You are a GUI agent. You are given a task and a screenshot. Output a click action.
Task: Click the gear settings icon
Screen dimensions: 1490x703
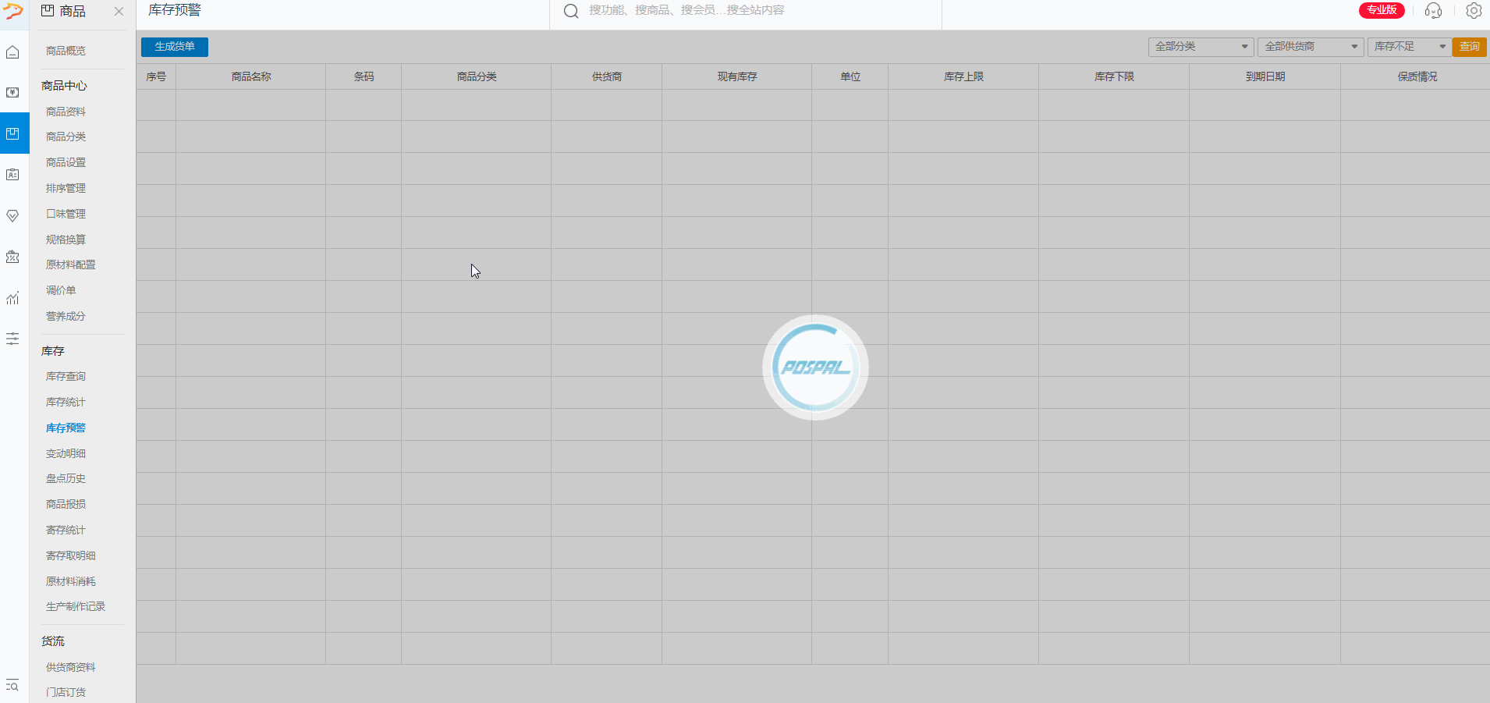click(x=1474, y=11)
